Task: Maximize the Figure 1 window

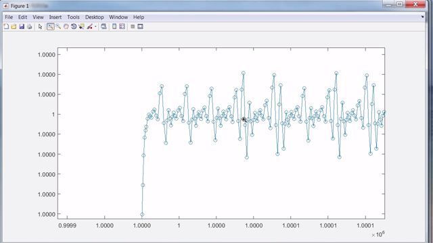Action: click(400, 4)
